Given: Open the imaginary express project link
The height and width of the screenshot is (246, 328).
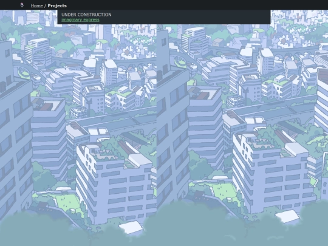Looking at the screenshot, I should click(80, 19).
